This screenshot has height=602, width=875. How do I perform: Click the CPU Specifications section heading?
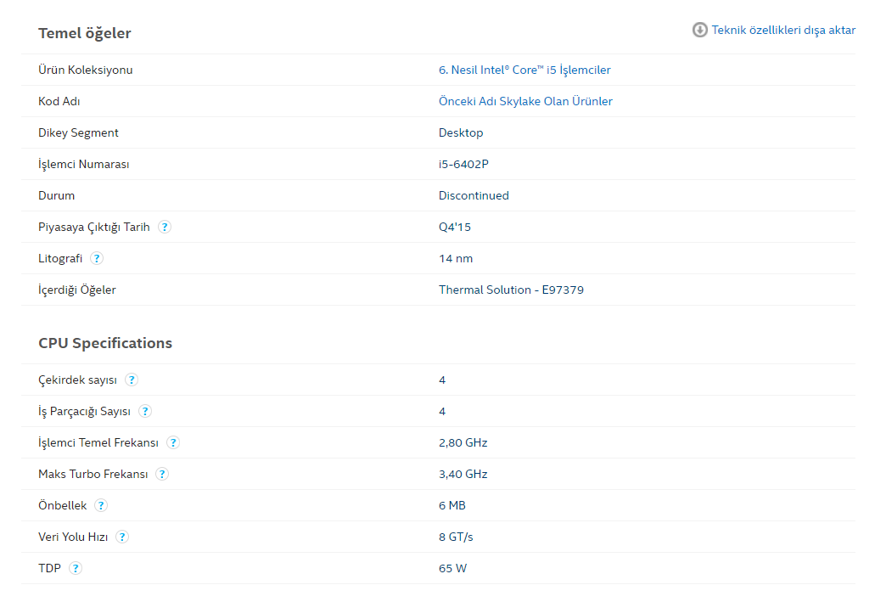(x=105, y=343)
